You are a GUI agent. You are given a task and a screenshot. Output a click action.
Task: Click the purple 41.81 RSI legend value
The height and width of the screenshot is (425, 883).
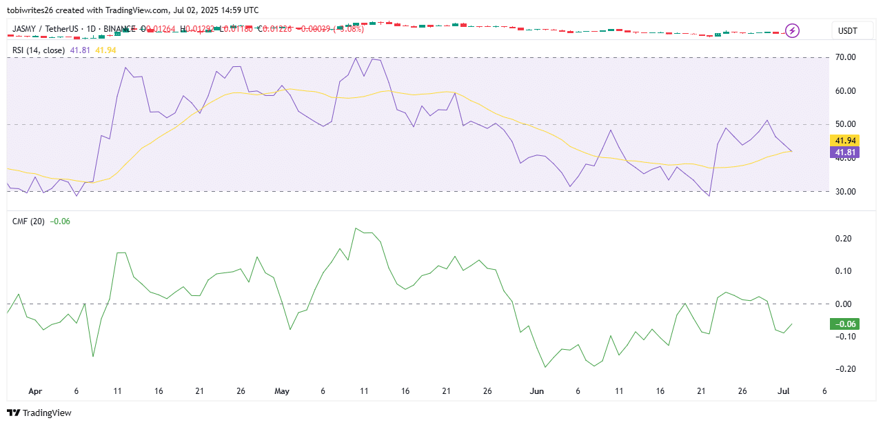coord(81,50)
